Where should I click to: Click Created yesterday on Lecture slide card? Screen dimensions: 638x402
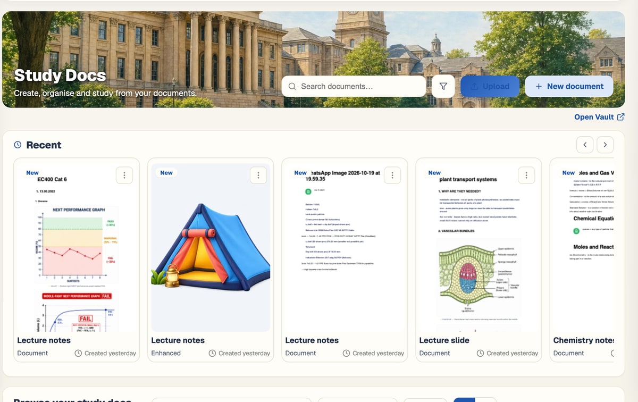(x=507, y=353)
